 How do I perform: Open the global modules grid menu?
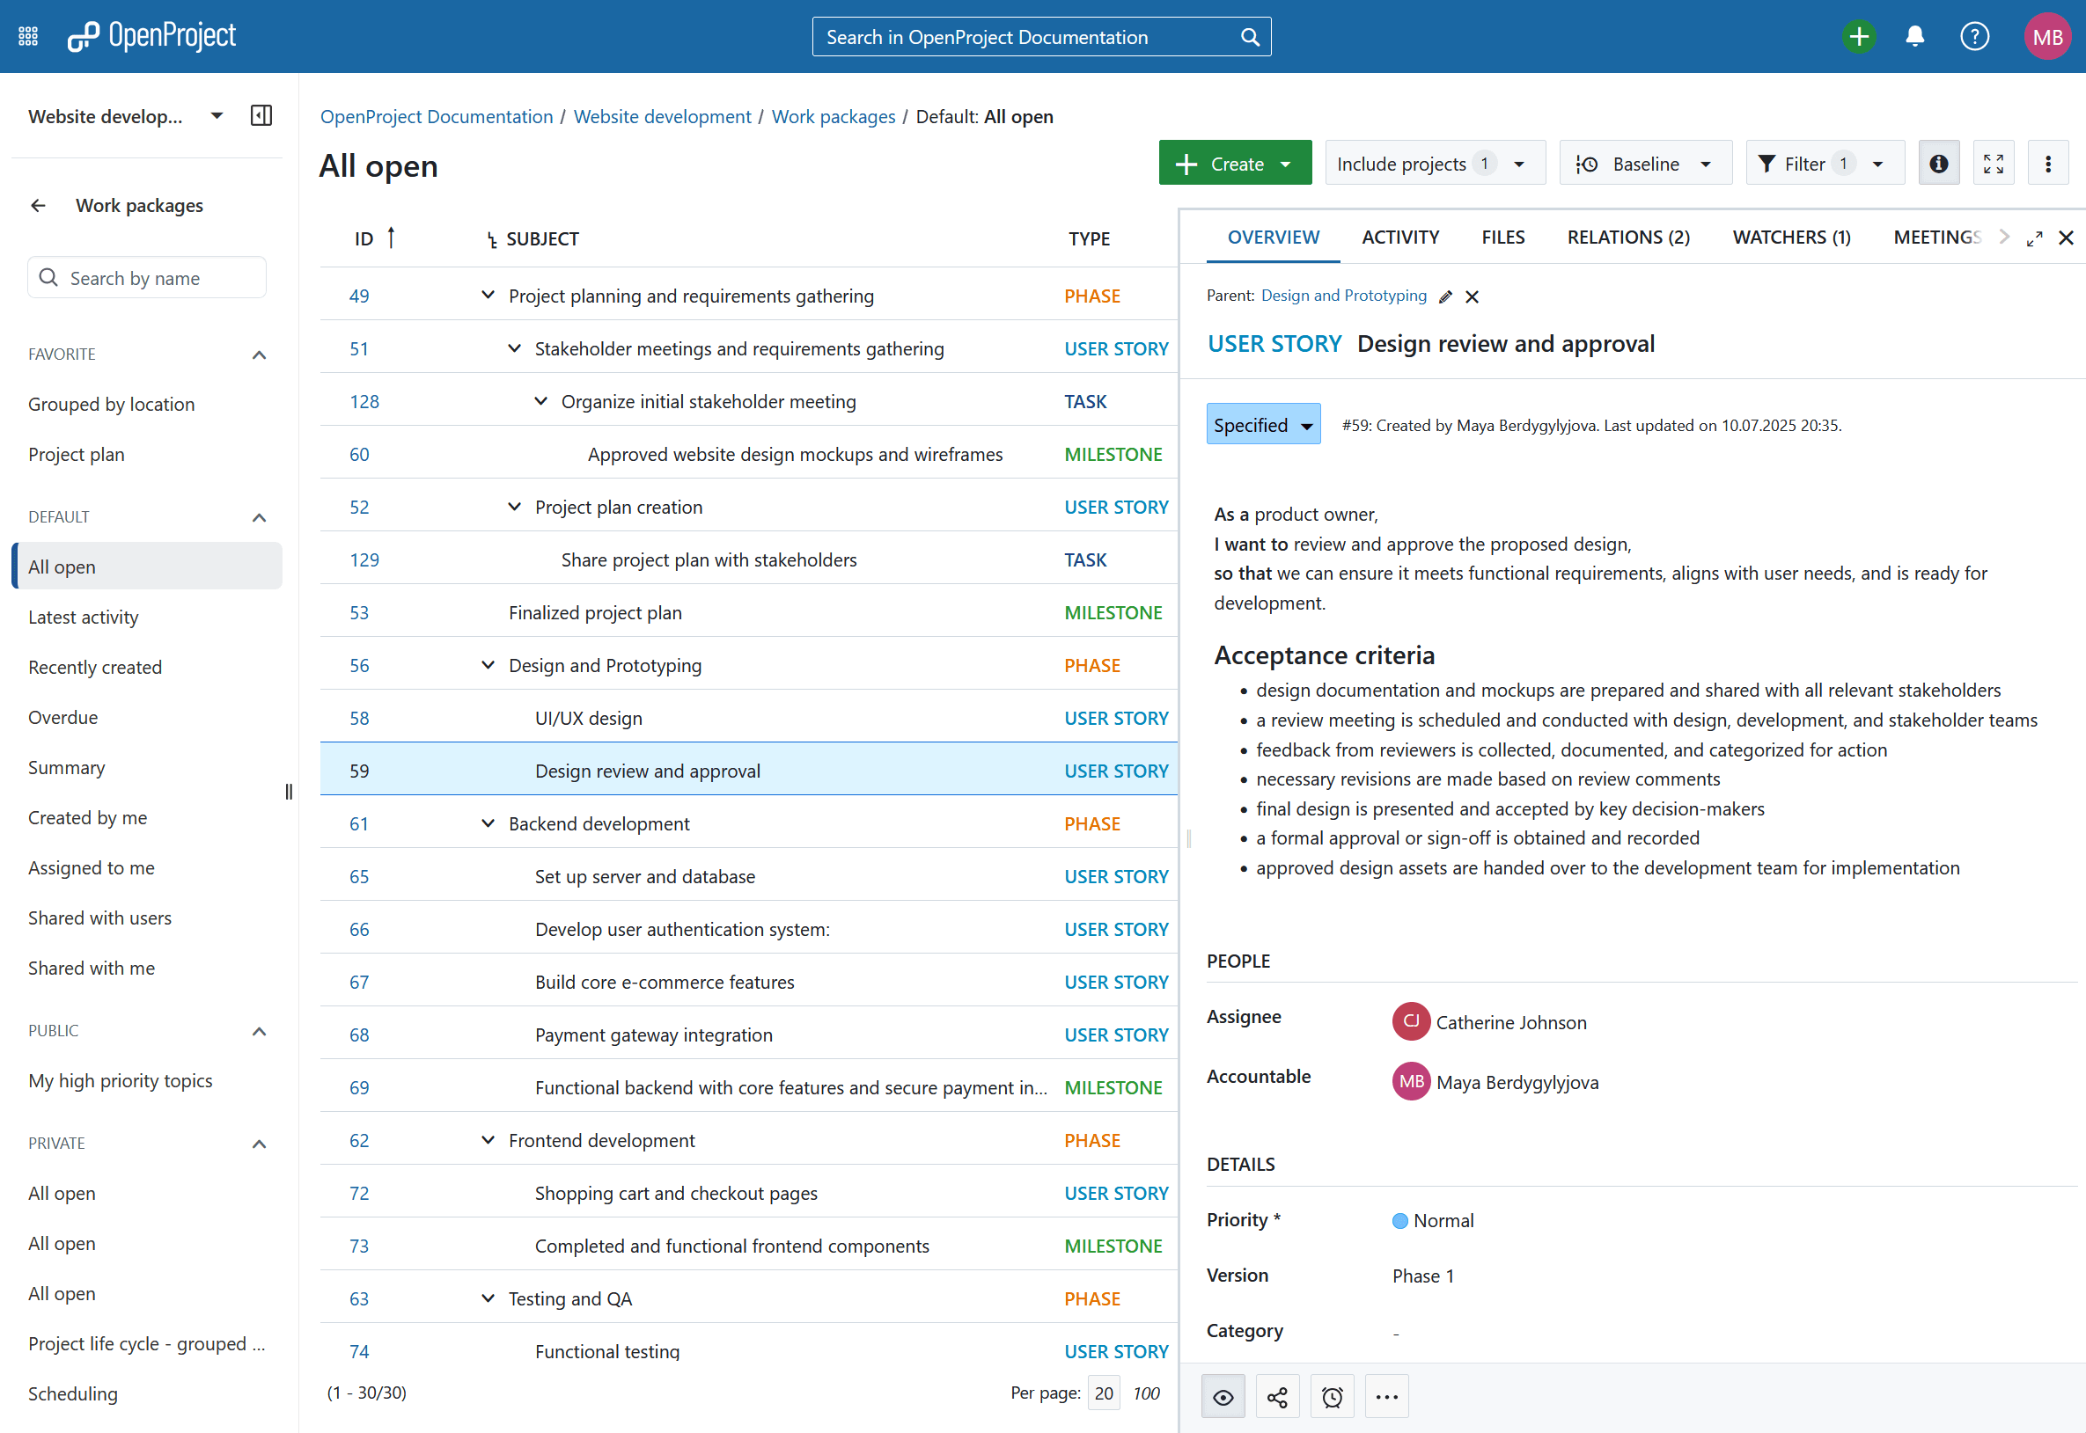[x=28, y=37]
